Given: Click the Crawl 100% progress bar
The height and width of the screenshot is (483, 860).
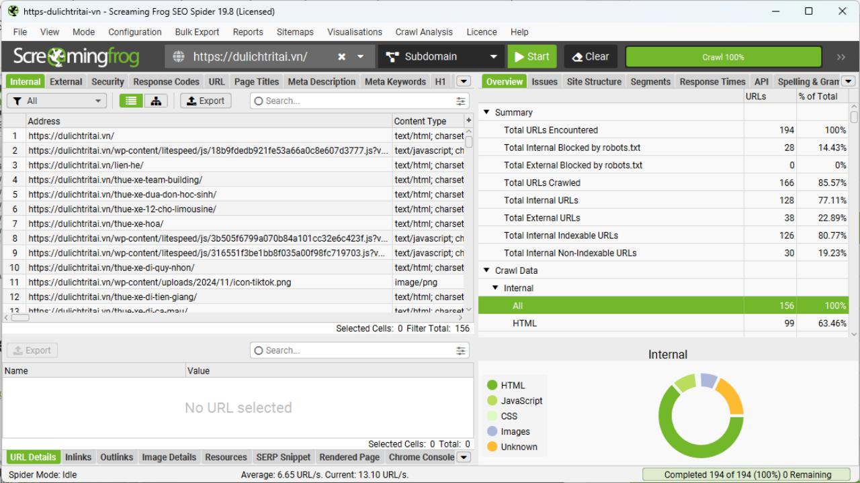Looking at the screenshot, I should click(722, 56).
